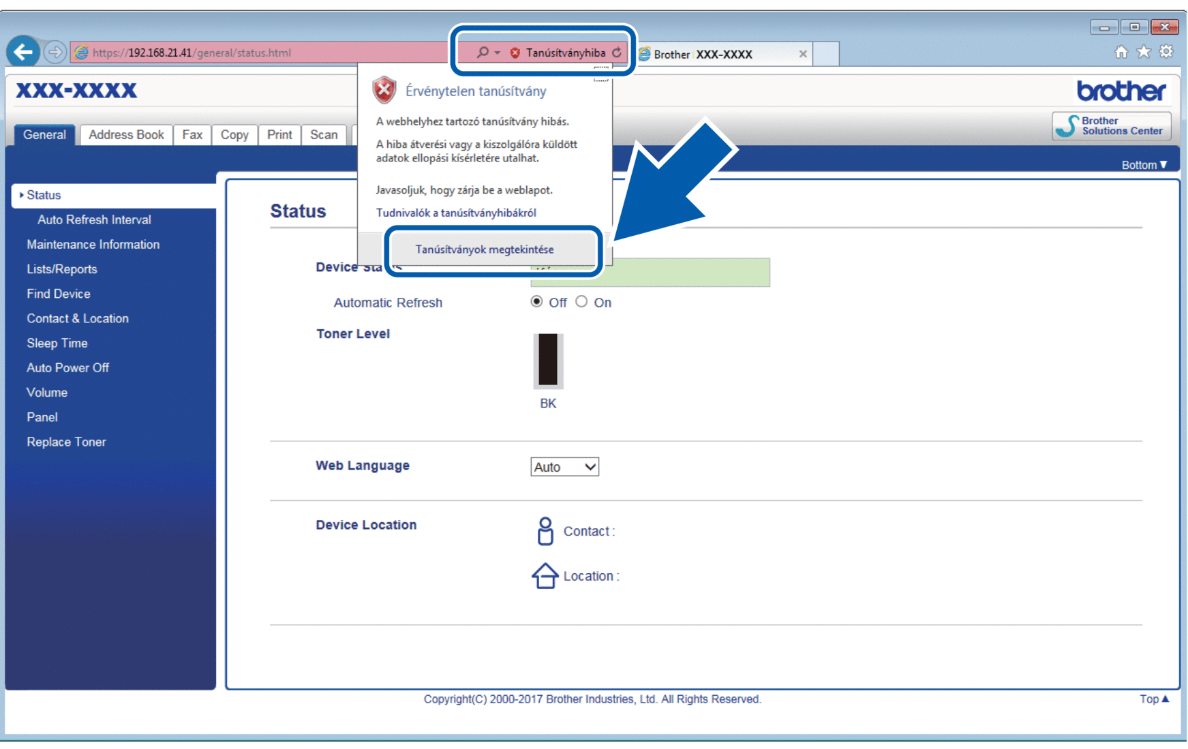Open the browser home icon
1188x749 pixels.
(x=1121, y=52)
